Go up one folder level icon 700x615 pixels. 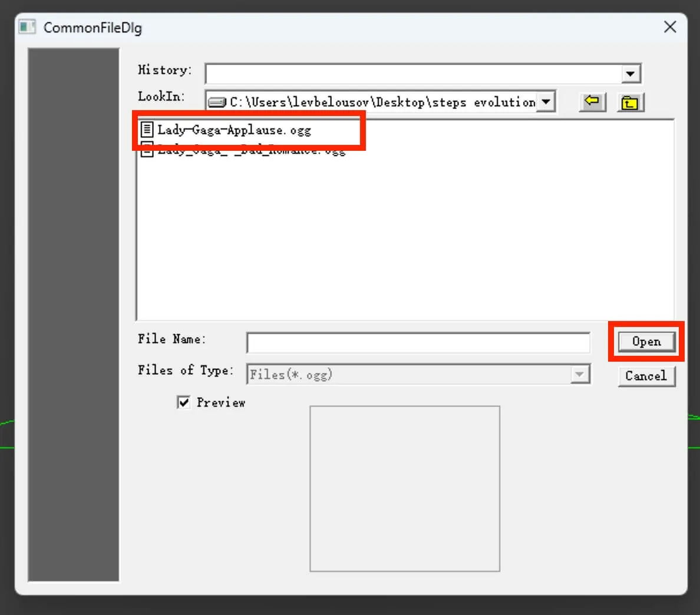(630, 102)
